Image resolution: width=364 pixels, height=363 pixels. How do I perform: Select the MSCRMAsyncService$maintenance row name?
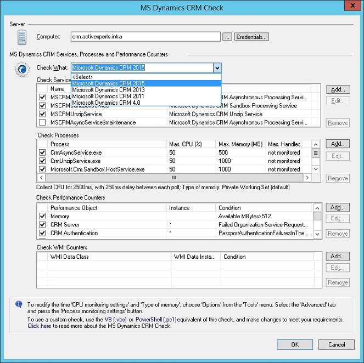pyautogui.click(x=93, y=122)
